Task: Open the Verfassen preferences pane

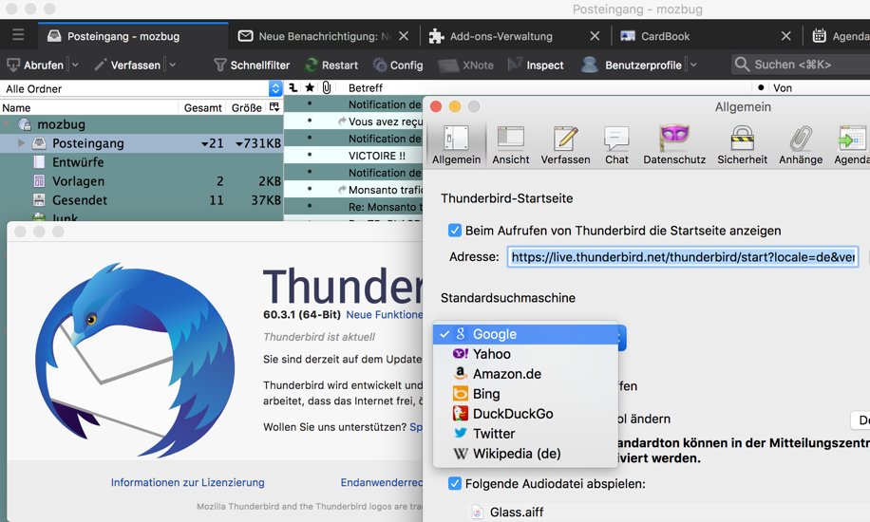Action: point(565,145)
